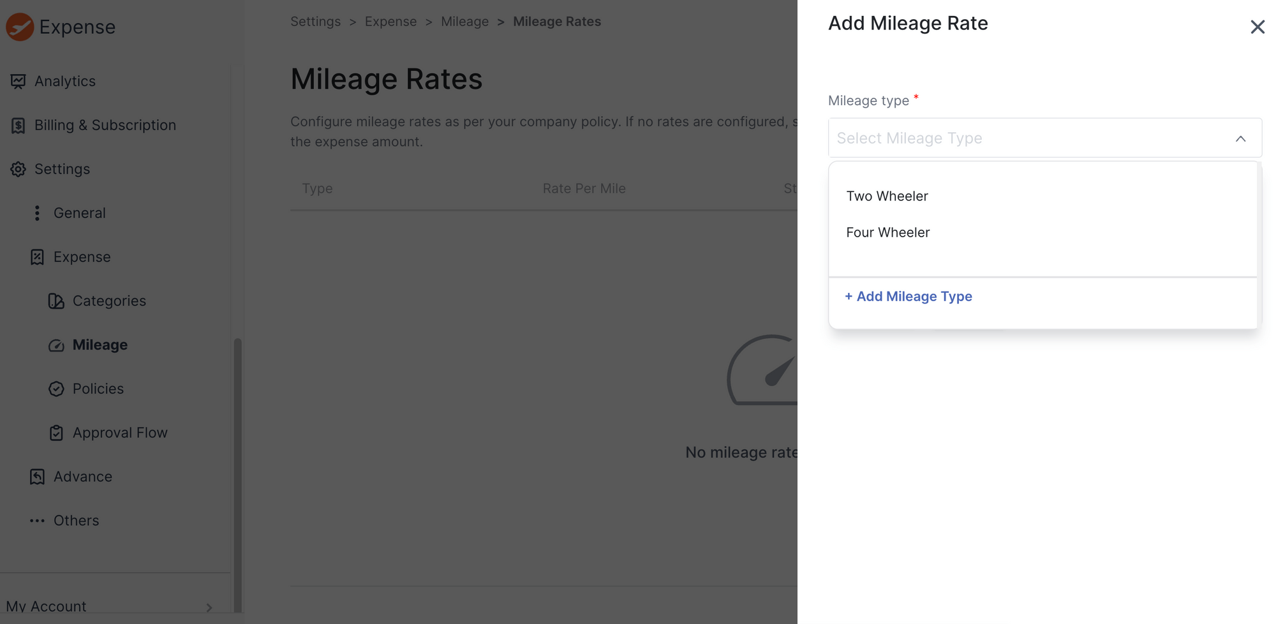Click the Approval Flow clipboard icon
The height and width of the screenshot is (624, 1276).
(56, 433)
